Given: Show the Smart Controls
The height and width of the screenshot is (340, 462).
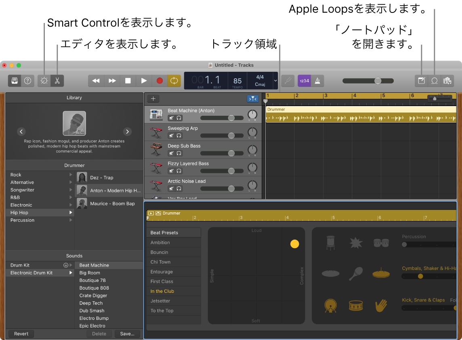Looking at the screenshot, I should point(44,81).
